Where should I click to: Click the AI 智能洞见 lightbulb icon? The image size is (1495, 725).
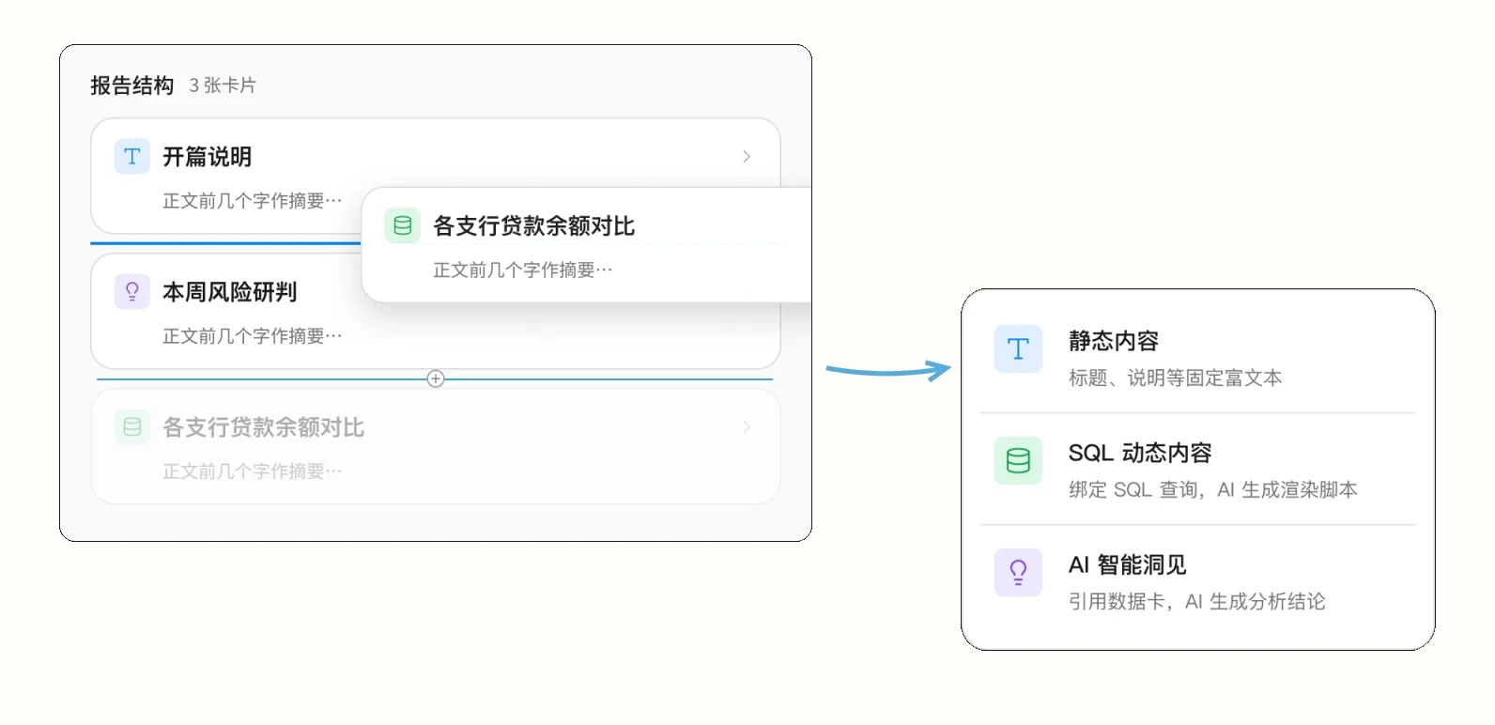pyautogui.click(x=1018, y=573)
